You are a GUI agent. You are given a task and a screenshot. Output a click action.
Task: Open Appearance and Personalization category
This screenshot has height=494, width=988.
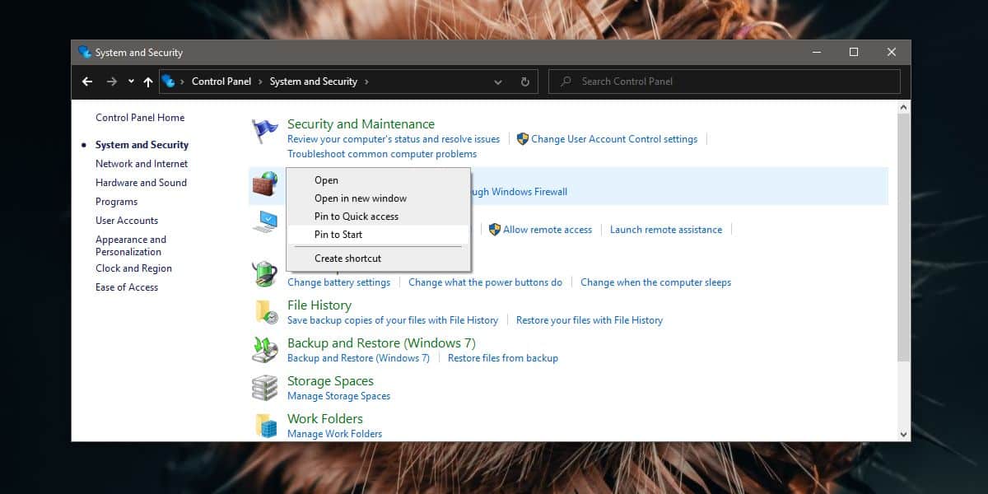131,245
